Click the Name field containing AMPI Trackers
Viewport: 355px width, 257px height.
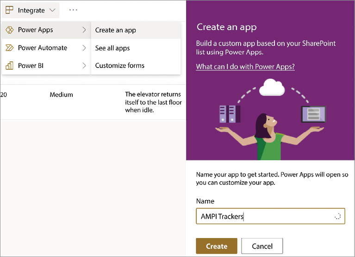coord(270,216)
